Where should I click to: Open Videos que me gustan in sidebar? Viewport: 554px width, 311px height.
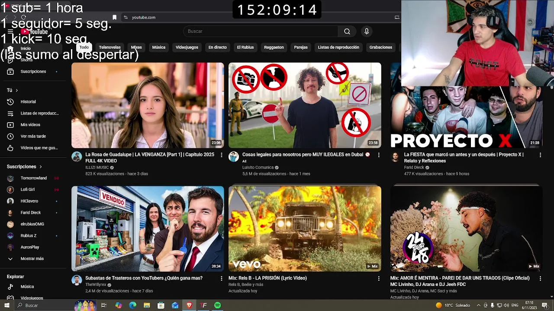(35, 148)
